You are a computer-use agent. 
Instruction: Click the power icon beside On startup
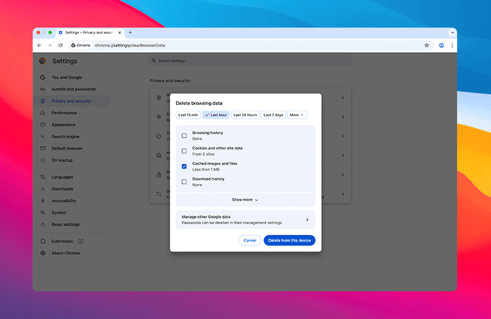[x=43, y=160]
